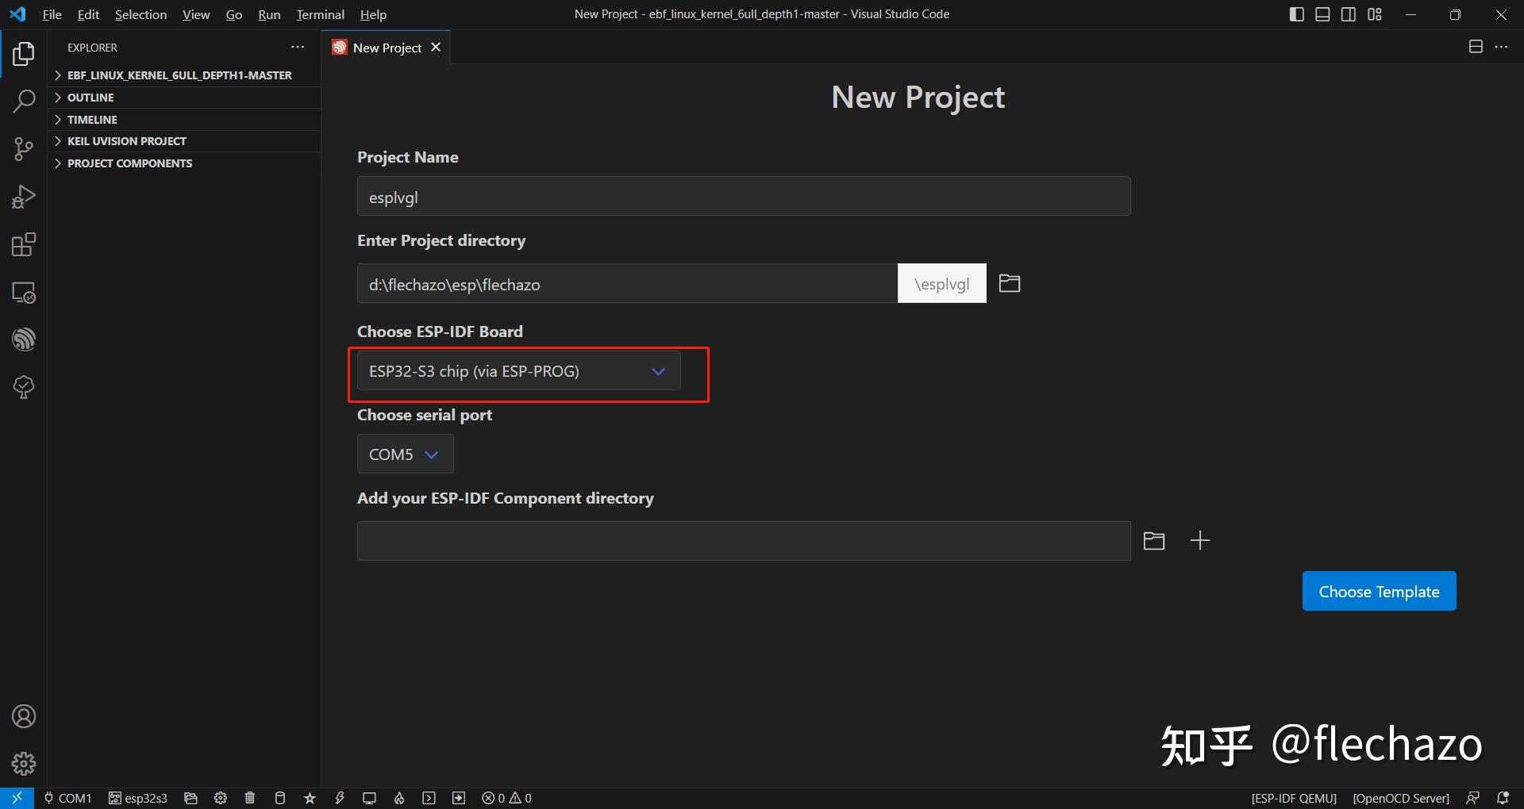
Task: Open remote window indicator in status bar
Action: click(x=17, y=798)
